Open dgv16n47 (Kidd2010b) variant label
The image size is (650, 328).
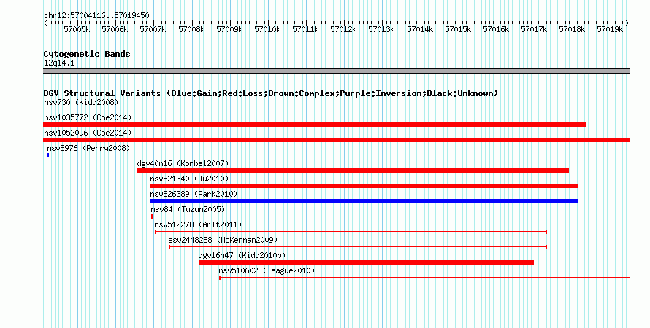point(242,255)
